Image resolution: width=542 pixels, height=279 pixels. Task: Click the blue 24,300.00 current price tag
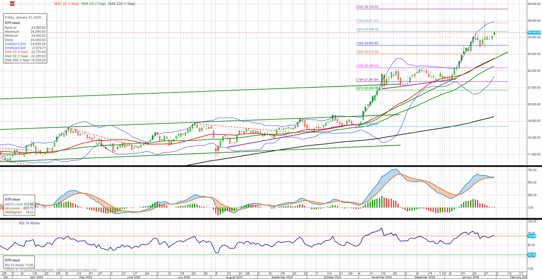534,32
